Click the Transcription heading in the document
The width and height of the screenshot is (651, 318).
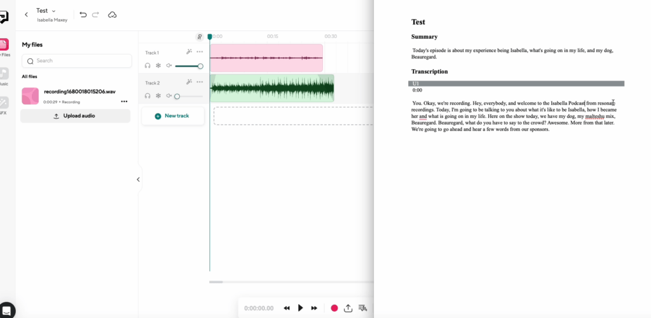[x=429, y=71]
